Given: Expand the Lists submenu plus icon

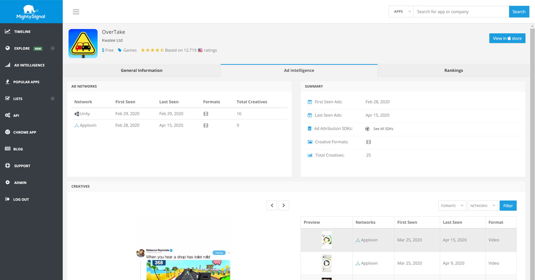Looking at the screenshot, I should [53, 99].
